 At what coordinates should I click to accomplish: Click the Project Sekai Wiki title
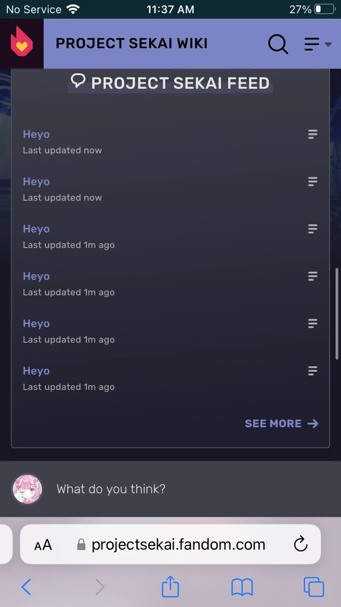point(131,43)
